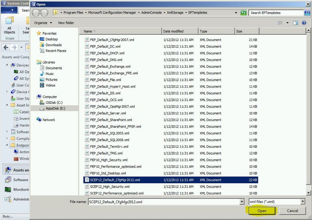The width and height of the screenshot is (312, 220).
Task: Open the address bar history dropdown
Action: [x=236, y=13]
